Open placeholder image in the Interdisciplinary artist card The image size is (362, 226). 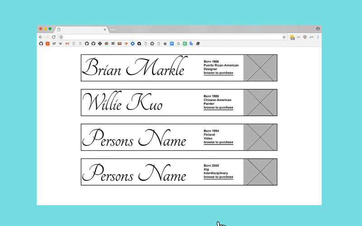[260, 172]
